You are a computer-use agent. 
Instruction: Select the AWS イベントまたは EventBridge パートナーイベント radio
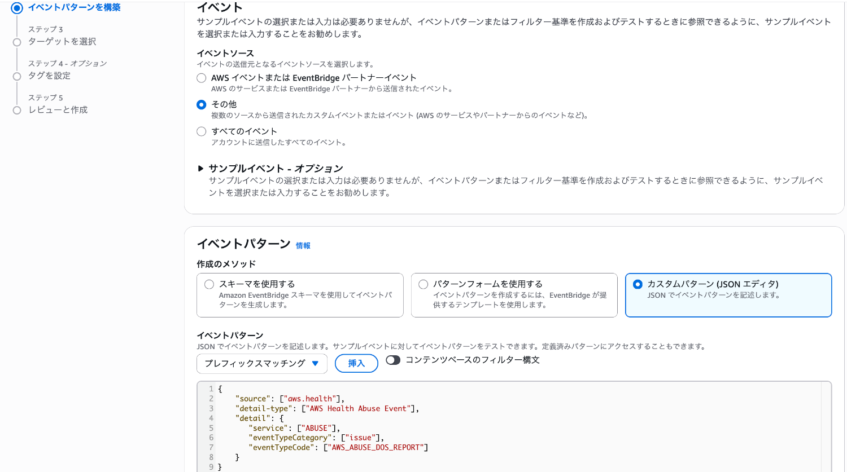[202, 78]
